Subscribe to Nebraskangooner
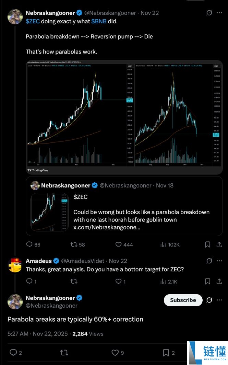The height and width of the screenshot is (365, 228). point(183,300)
